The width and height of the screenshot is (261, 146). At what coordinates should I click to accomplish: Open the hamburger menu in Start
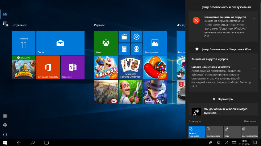5,5
